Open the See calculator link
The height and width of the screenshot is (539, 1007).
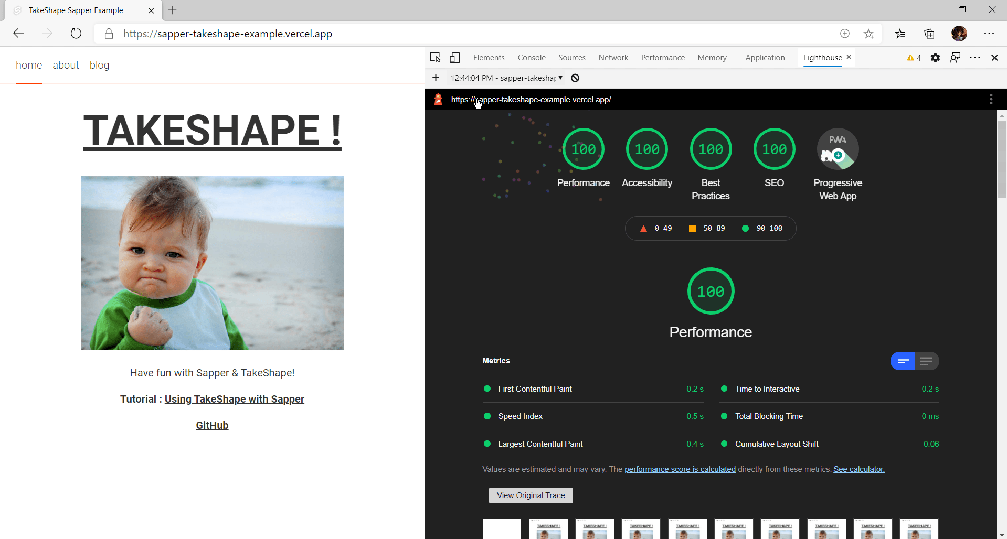coord(859,469)
